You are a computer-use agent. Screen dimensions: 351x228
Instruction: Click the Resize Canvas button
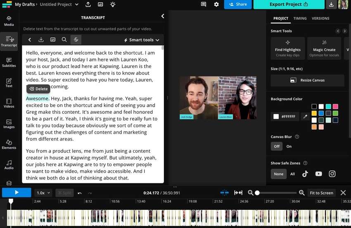click(307, 80)
